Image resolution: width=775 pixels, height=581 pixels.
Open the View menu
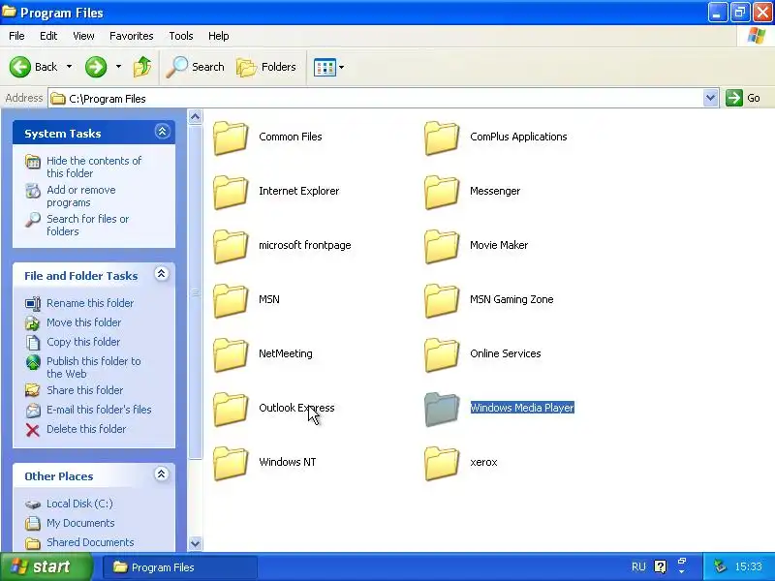(x=83, y=36)
